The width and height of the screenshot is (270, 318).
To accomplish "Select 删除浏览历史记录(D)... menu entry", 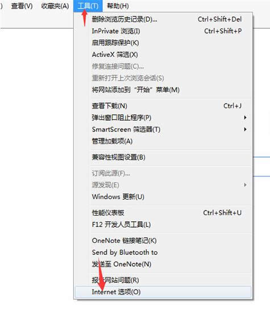I will (x=163, y=19).
